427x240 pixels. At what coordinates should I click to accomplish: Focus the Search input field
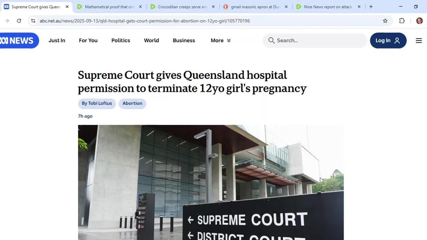[x=315, y=40]
